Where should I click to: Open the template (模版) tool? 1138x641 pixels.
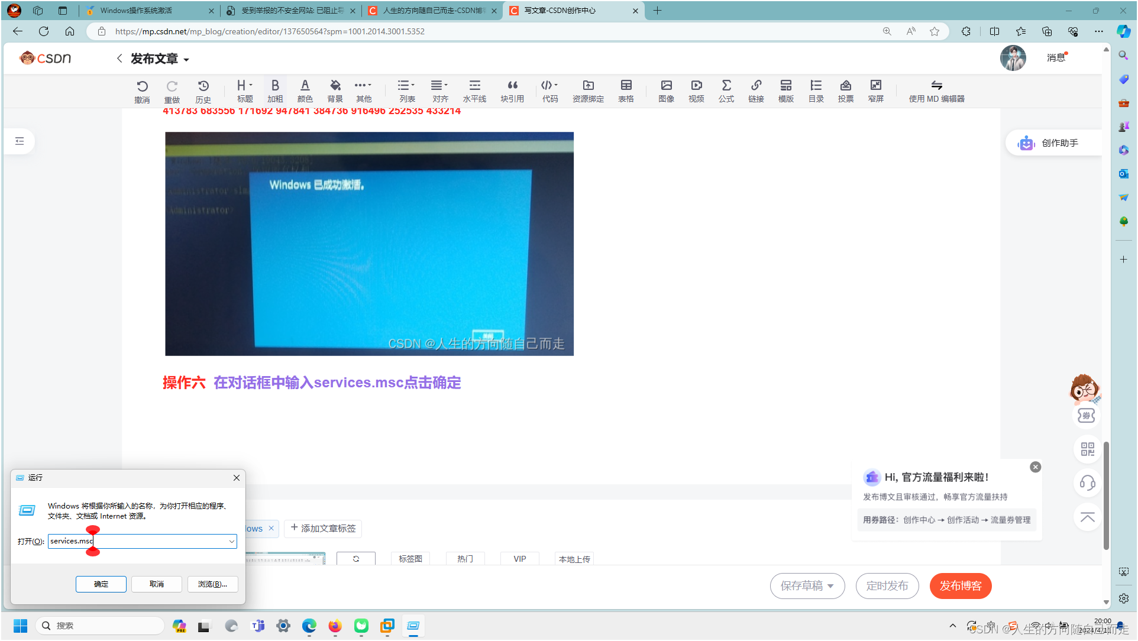click(786, 91)
